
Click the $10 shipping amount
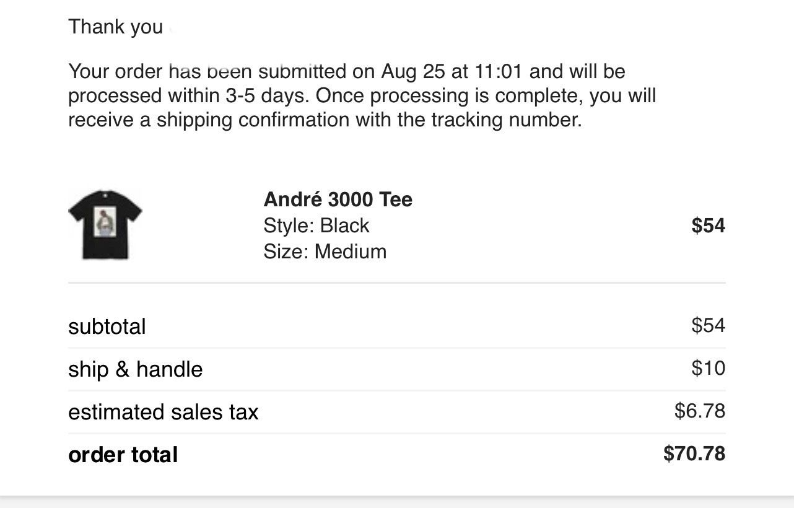[x=708, y=368]
